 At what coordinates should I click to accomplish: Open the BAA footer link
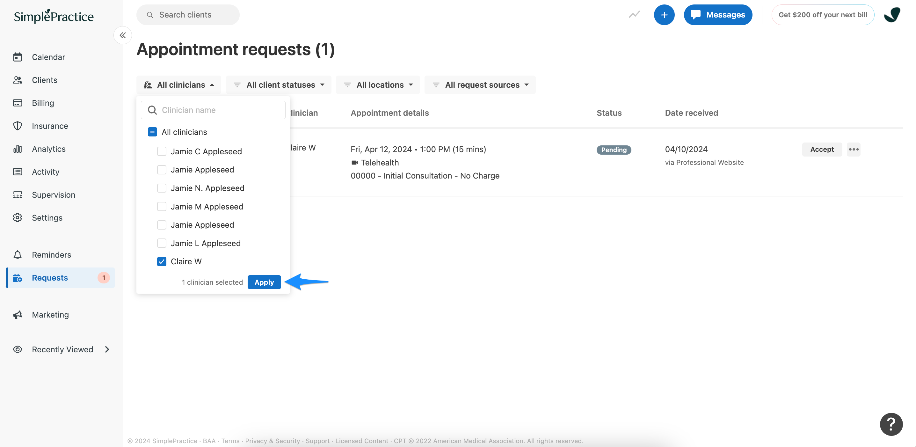tap(209, 441)
